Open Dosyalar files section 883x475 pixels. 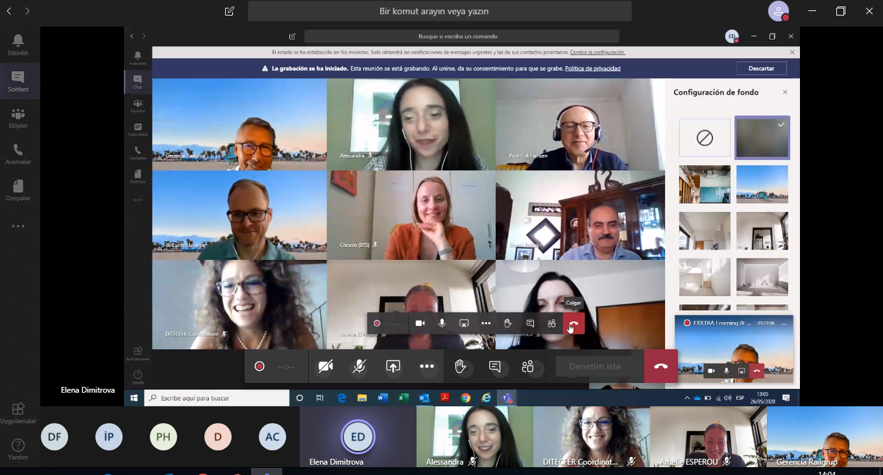[x=18, y=190]
